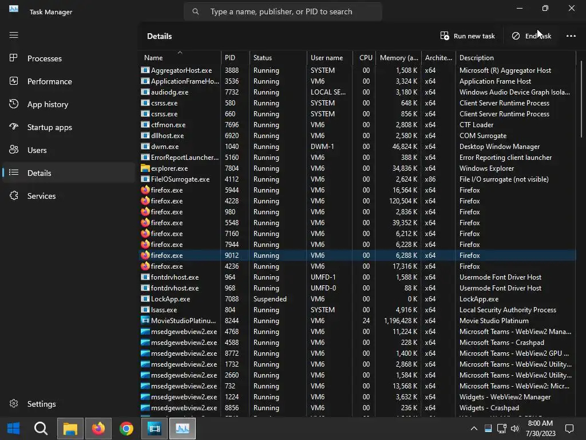
Task: Switch to Firefox from the taskbar
Action: 98,429
